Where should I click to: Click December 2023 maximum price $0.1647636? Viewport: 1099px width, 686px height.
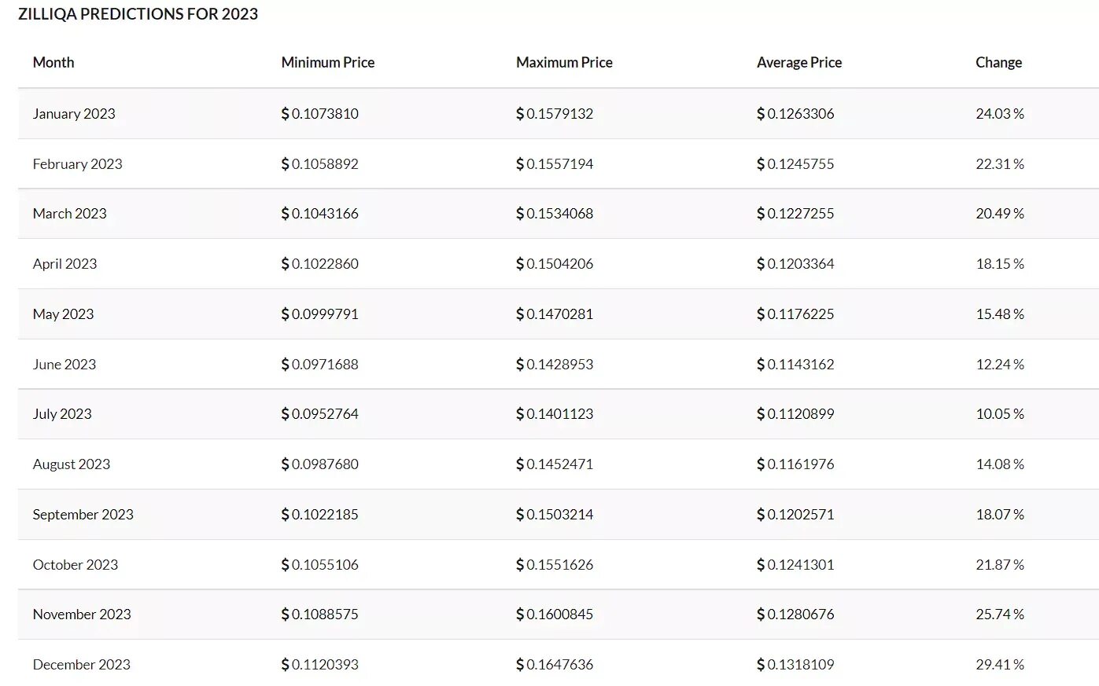pyautogui.click(x=555, y=664)
